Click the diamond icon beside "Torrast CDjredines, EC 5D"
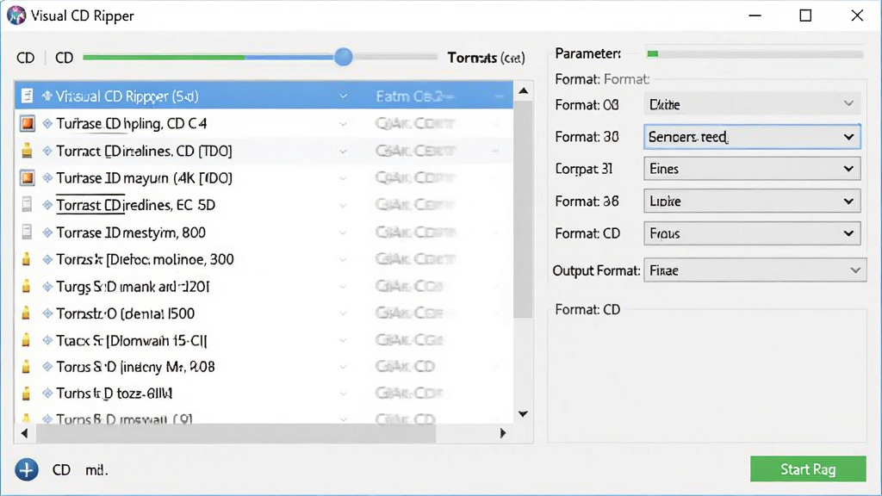This screenshot has height=496, width=882. tap(47, 205)
